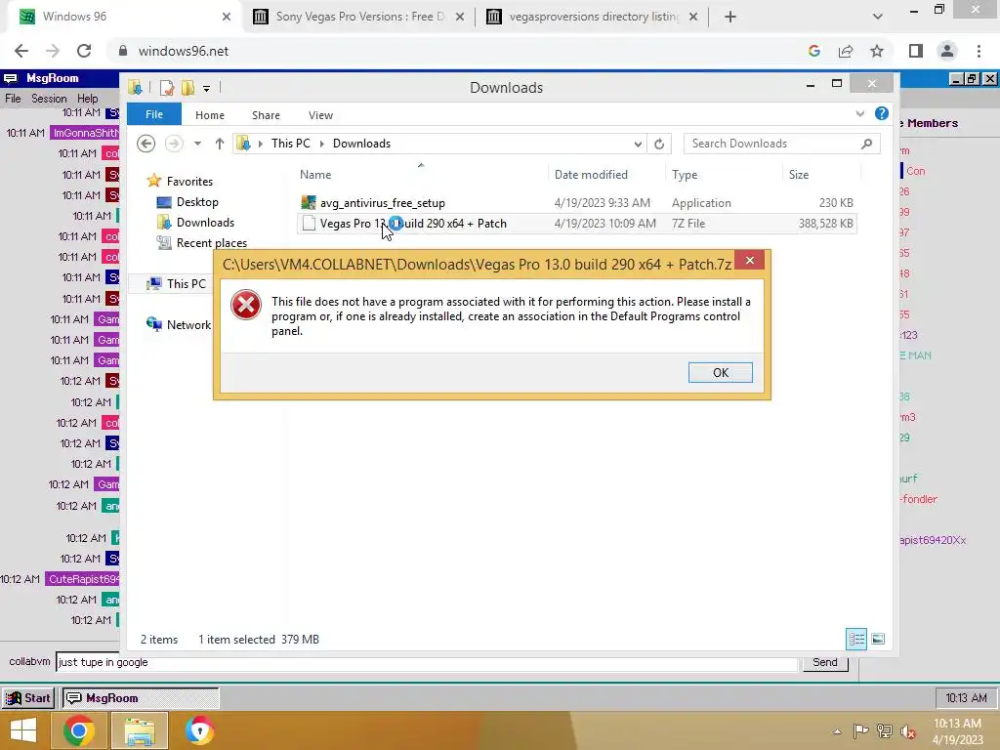Click the muted volume tray icon

click(x=907, y=731)
